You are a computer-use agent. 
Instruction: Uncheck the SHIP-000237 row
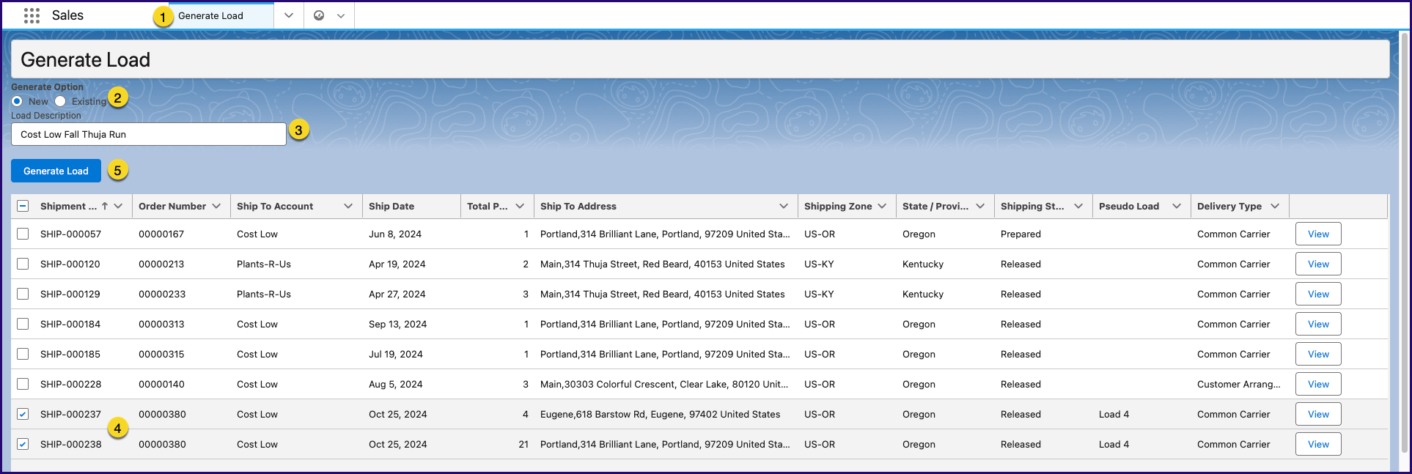(x=23, y=415)
